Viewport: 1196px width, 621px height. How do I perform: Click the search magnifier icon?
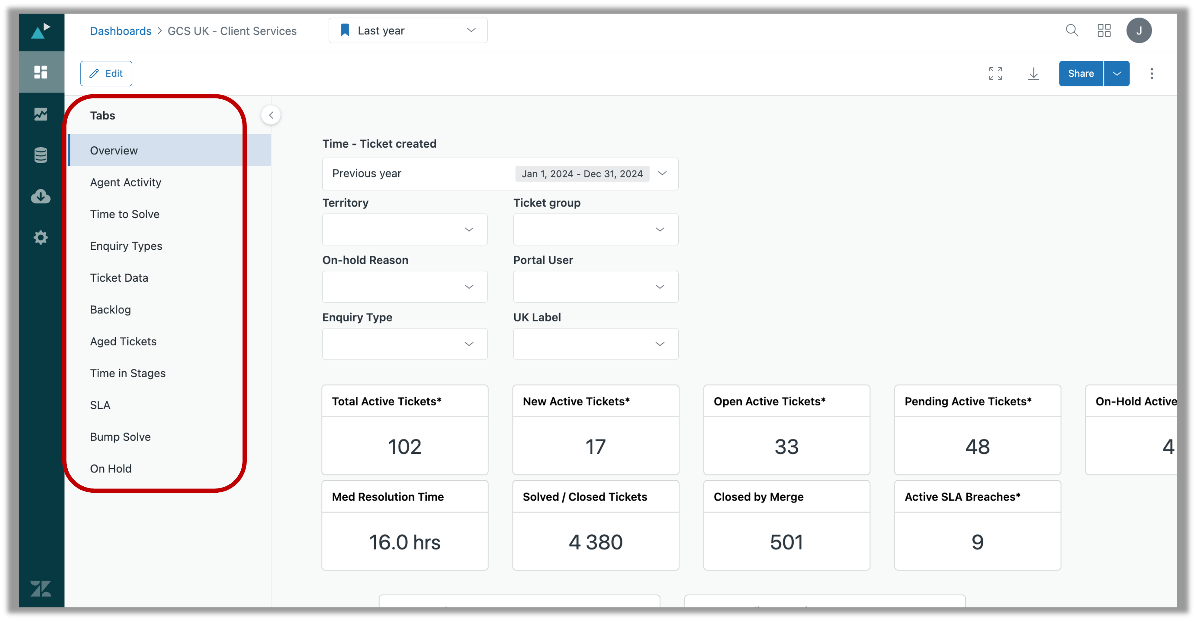(x=1072, y=30)
